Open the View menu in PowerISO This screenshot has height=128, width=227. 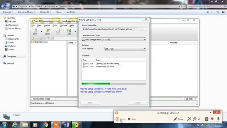coord(39,26)
